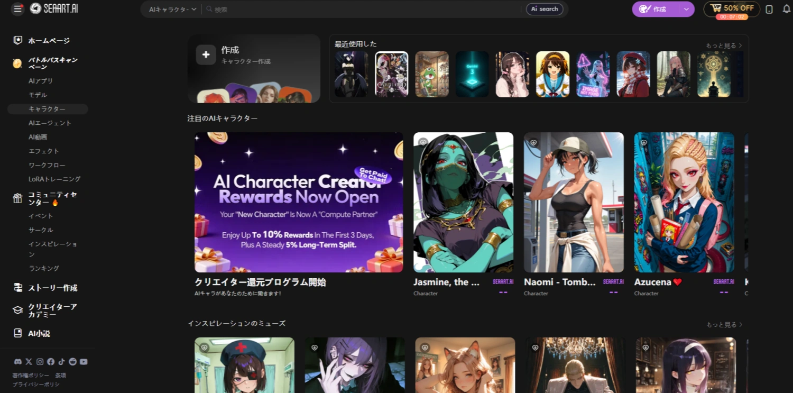The image size is (793, 393).
Task: Select キャラクター in the sidebar
Action: 47,109
